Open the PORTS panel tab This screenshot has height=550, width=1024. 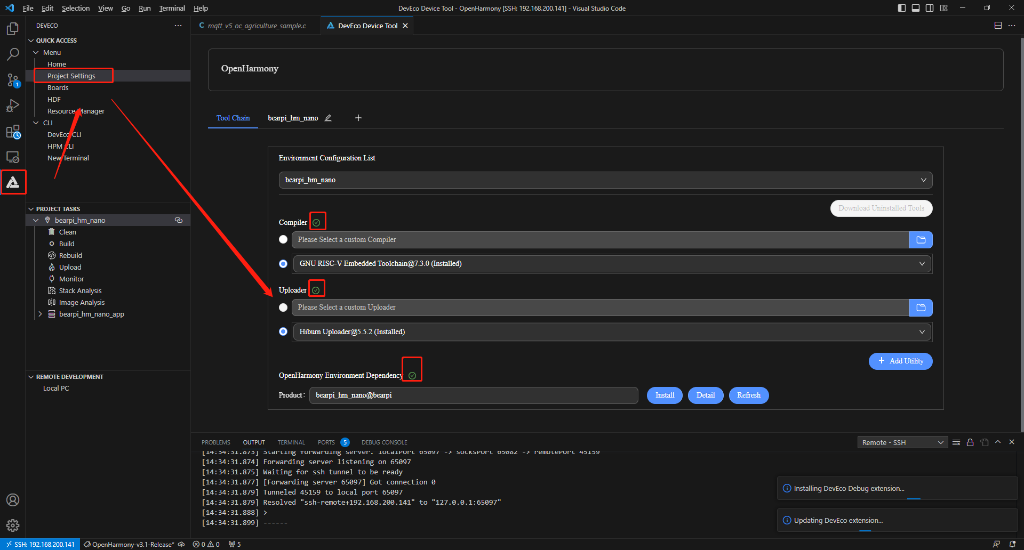[326, 442]
